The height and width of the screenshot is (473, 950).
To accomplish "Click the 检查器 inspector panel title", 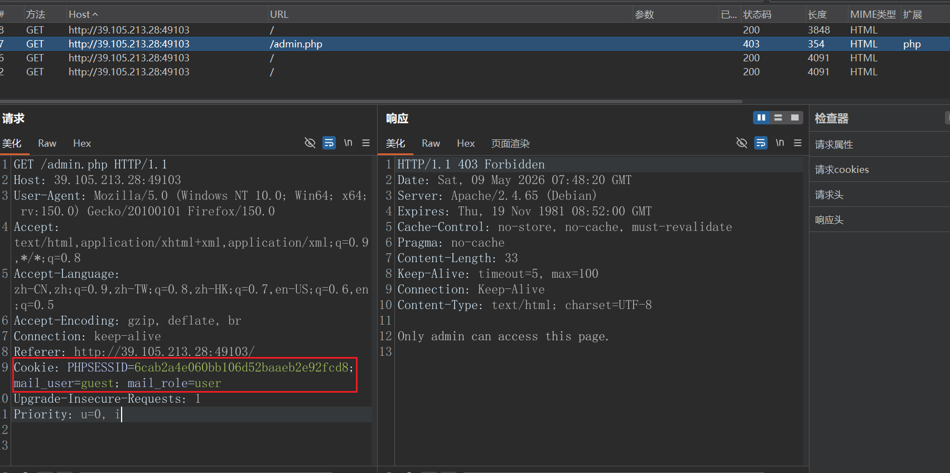I will 831,118.
